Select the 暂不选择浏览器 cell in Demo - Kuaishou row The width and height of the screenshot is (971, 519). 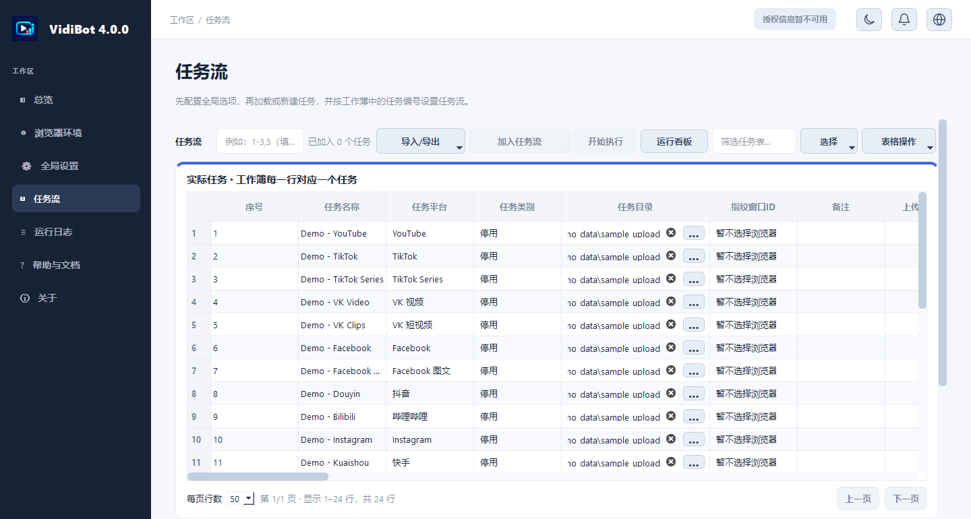(x=753, y=462)
